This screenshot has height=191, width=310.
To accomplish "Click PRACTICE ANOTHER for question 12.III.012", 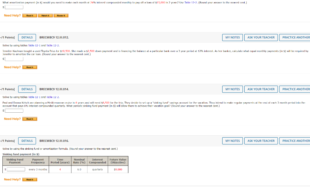I will tap(295, 37).
